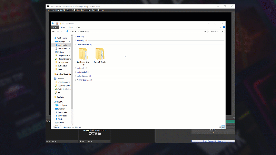Open Explorer help question mark icon

(224, 27)
